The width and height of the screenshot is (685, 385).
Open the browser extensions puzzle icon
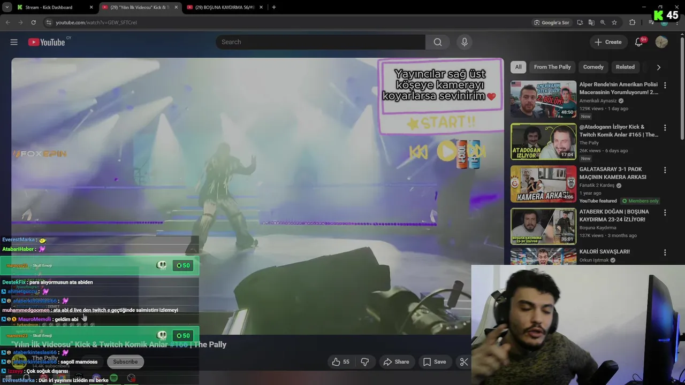pyautogui.click(x=632, y=22)
